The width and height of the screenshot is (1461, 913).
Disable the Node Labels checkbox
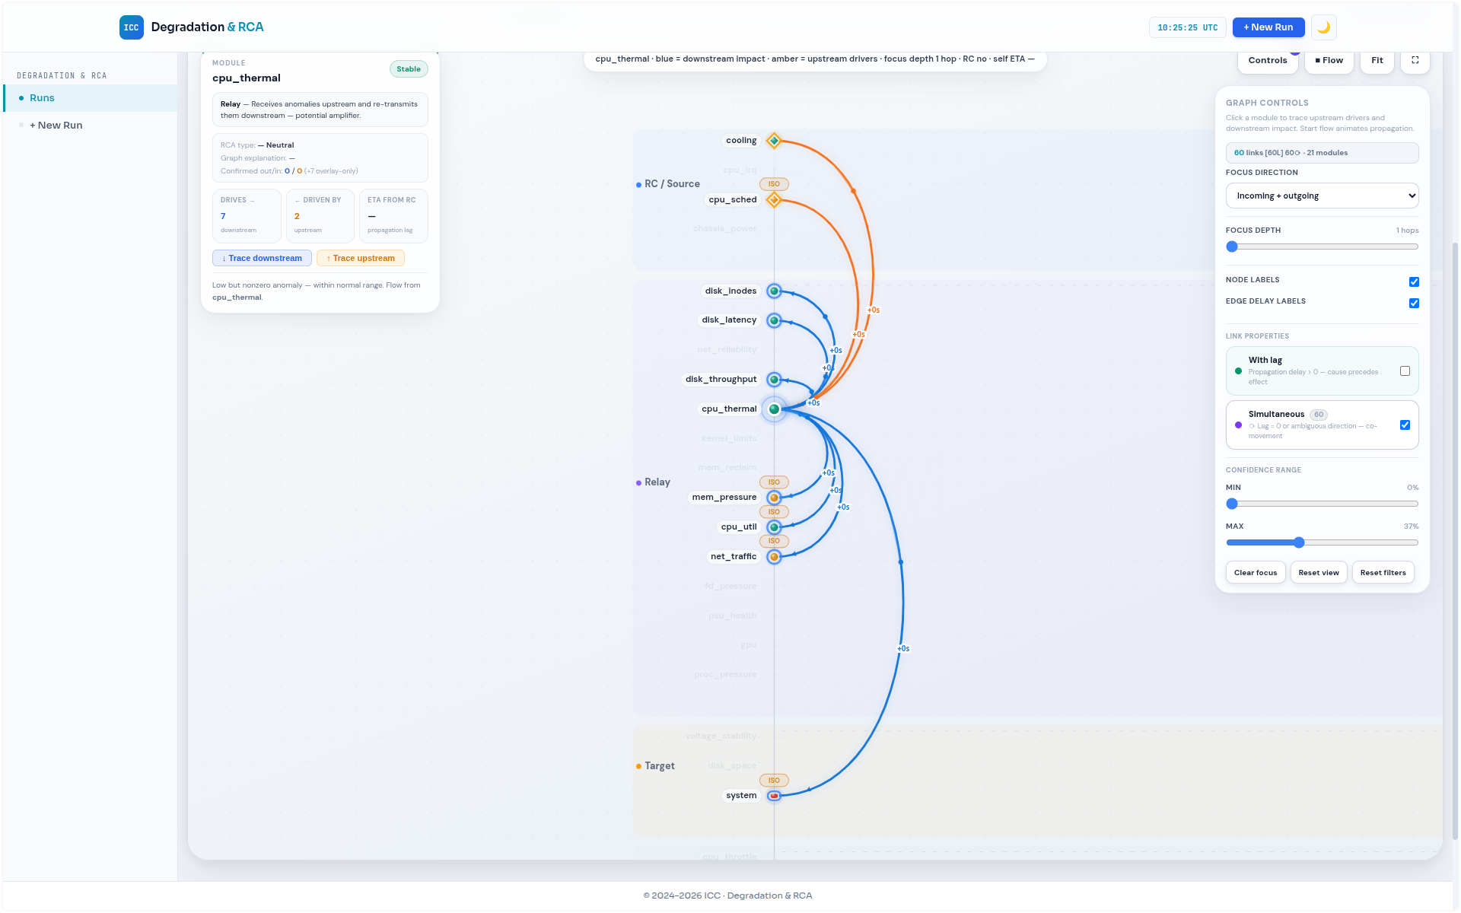pyautogui.click(x=1413, y=282)
